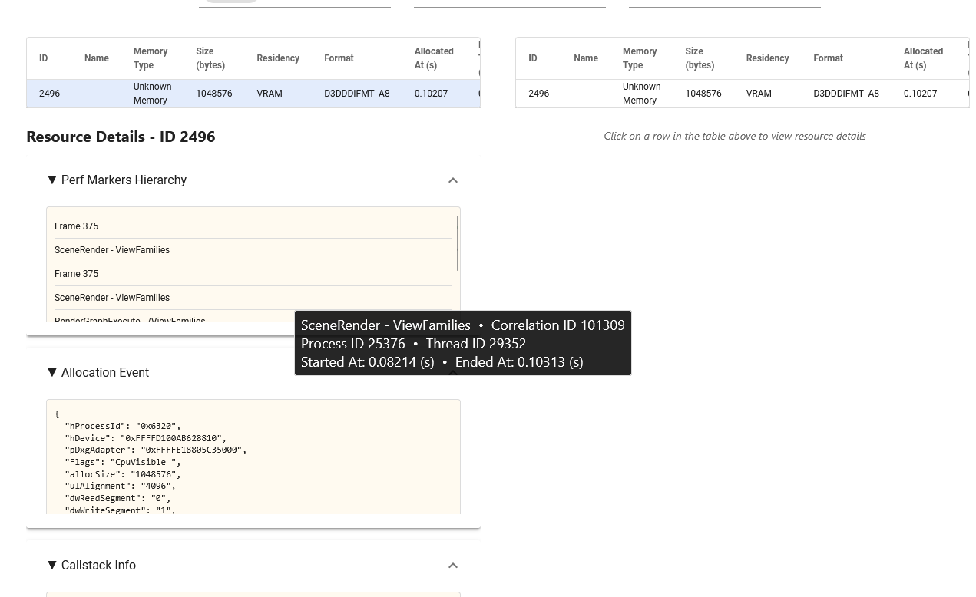Sort left table by Memory Type
This screenshot has height=597, width=976.
point(150,58)
